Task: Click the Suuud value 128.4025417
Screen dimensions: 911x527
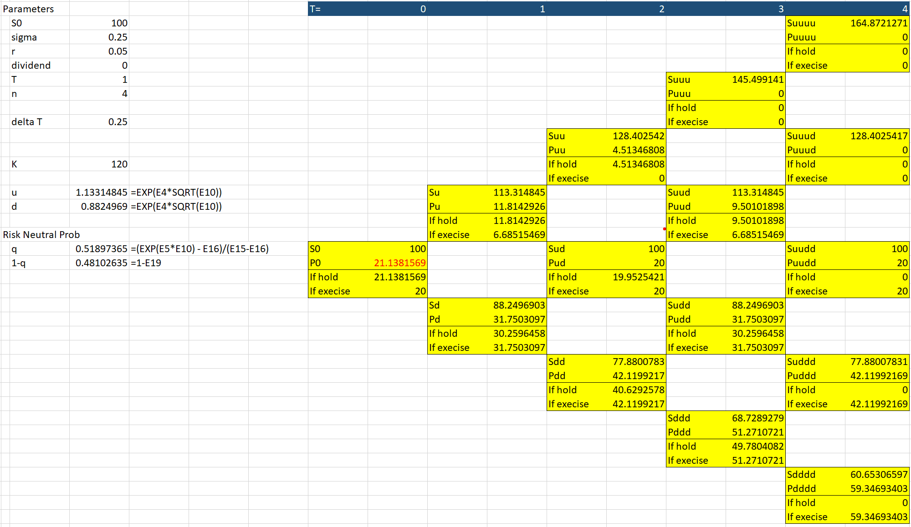Action: [877, 136]
